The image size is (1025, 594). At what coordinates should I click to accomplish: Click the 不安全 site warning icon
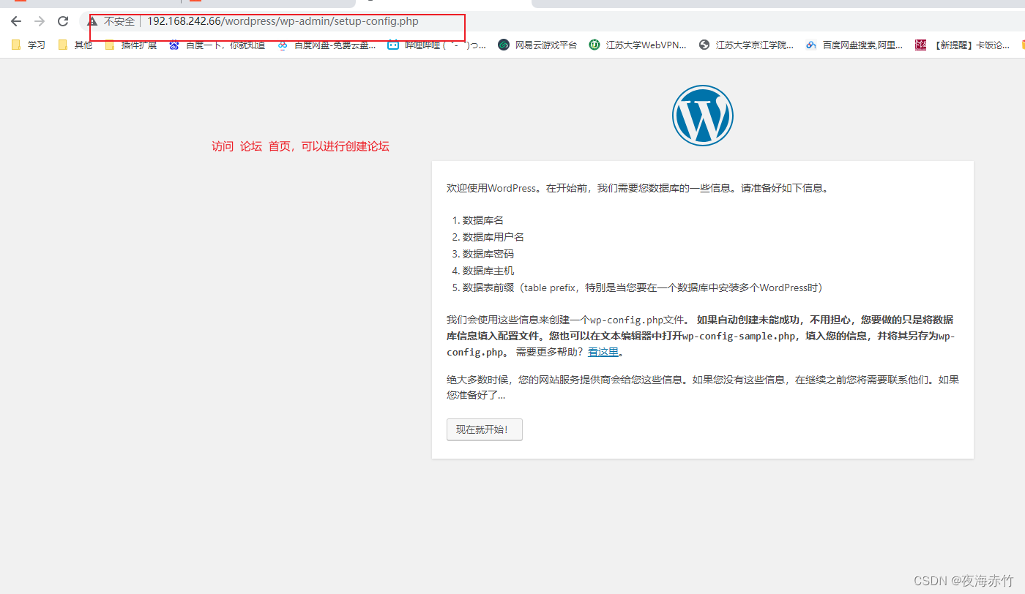92,21
